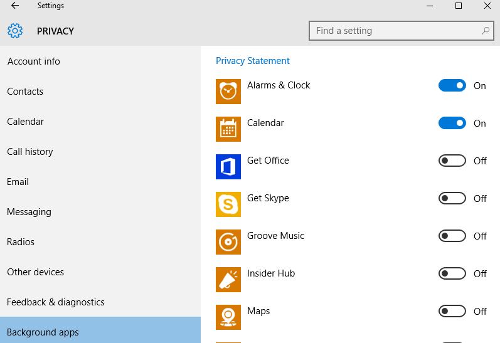Turn off Alarms & Clock background toggle
Viewport: 500px width, 343px height.
(x=452, y=85)
